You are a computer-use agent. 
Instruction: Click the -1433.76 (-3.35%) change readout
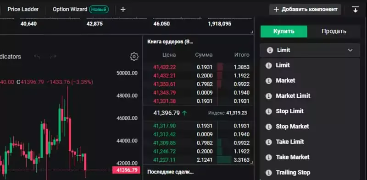click(70, 82)
